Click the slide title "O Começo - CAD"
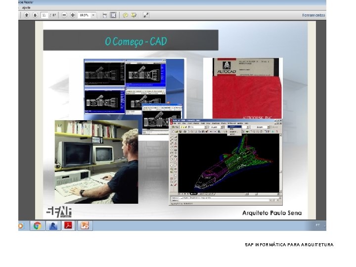 click(x=136, y=42)
